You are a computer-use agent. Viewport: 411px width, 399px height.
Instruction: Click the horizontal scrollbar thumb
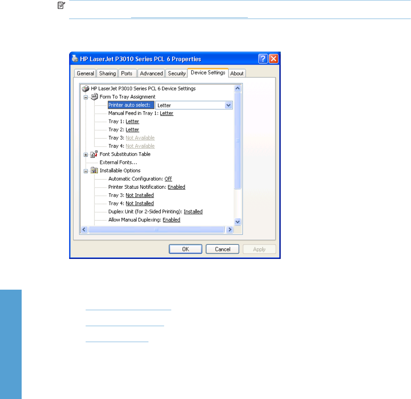click(x=156, y=230)
